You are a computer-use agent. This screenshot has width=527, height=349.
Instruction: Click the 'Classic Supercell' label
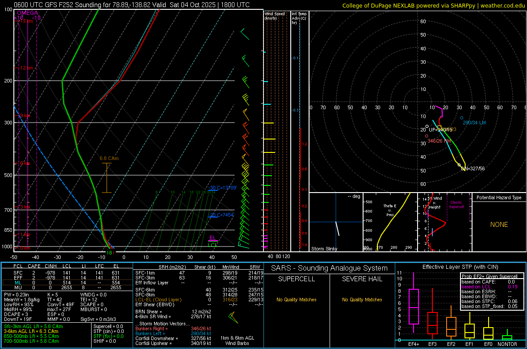(456, 205)
